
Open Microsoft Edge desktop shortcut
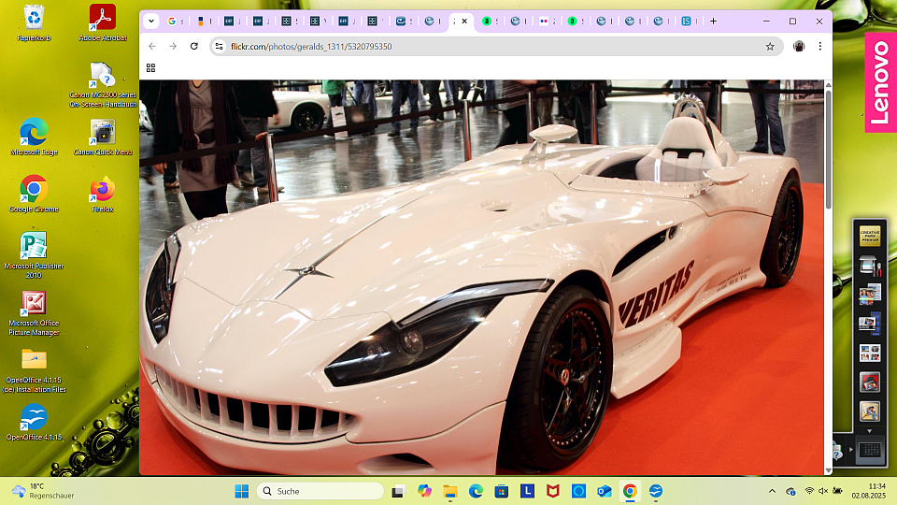pyautogui.click(x=34, y=137)
